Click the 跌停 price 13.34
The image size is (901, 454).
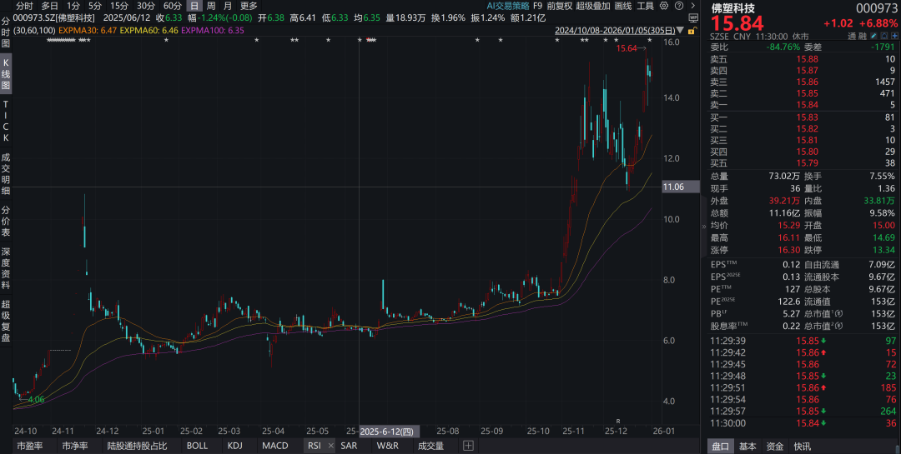(883, 250)
